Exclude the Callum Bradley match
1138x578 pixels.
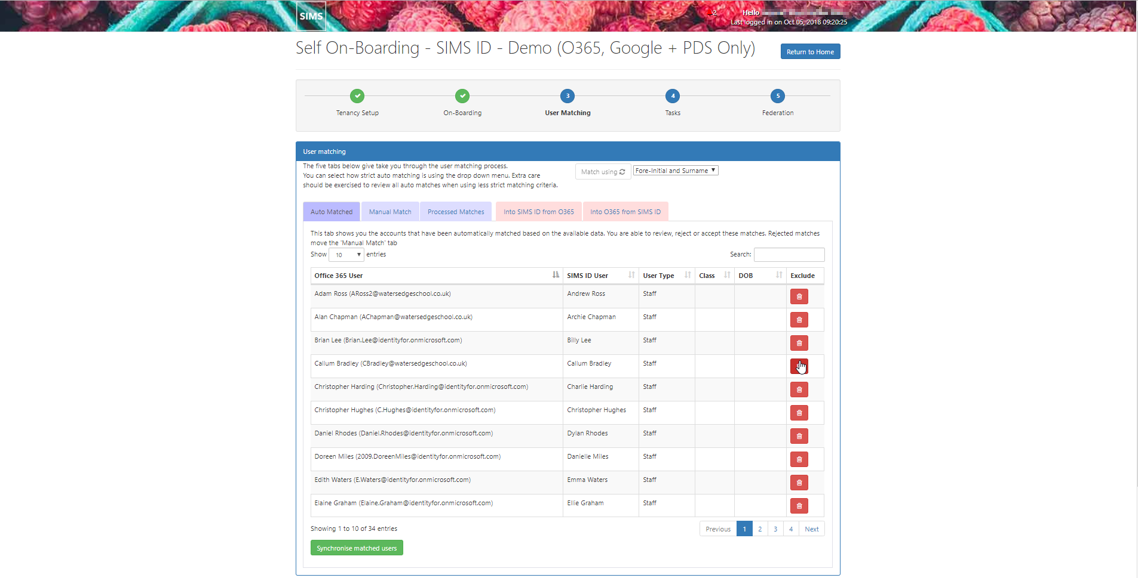(x=799, y=366)
